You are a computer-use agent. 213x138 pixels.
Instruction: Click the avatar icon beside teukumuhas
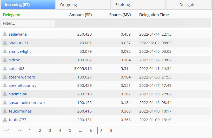pyautogui.click(x=5, y=111)
